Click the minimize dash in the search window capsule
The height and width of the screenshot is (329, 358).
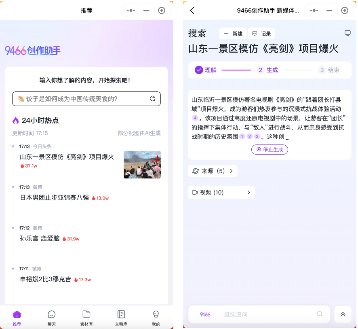(329, 11)
